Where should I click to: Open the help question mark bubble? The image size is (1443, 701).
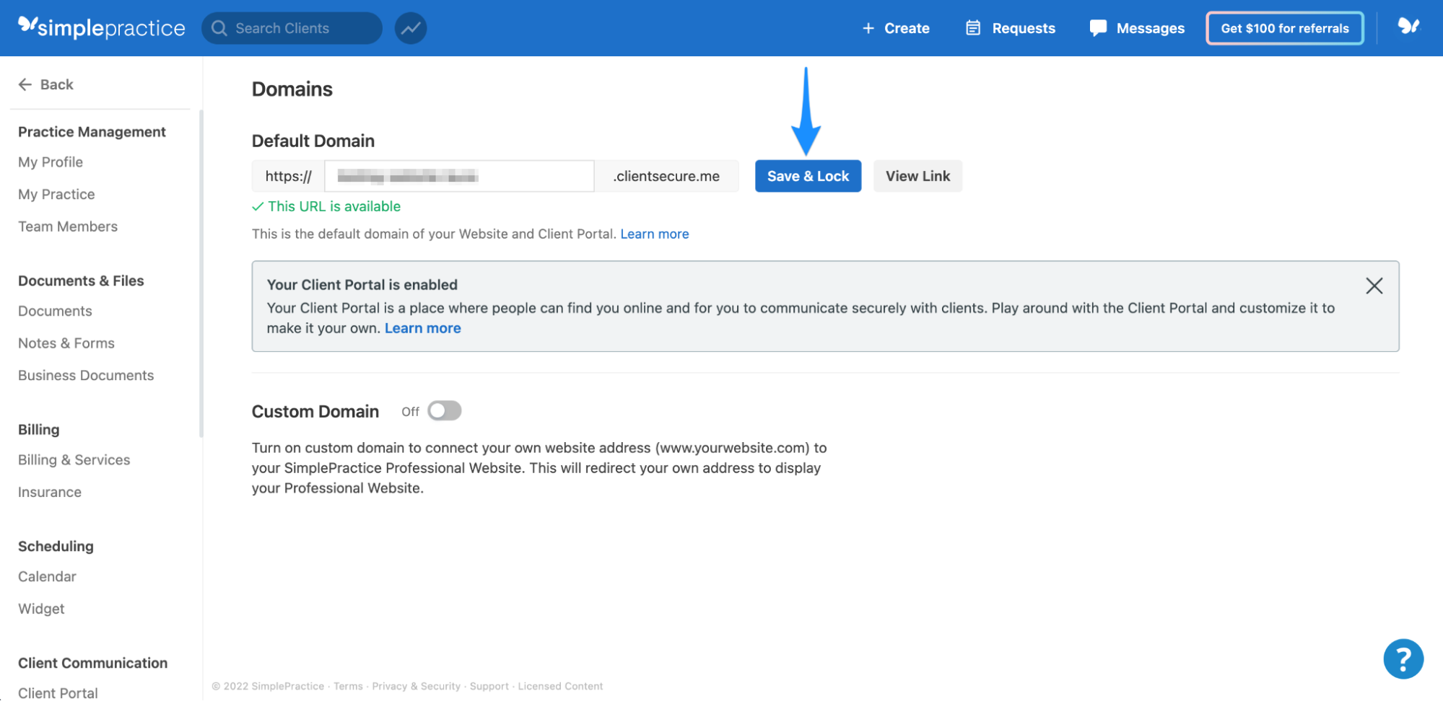[x=1403, y=659]
